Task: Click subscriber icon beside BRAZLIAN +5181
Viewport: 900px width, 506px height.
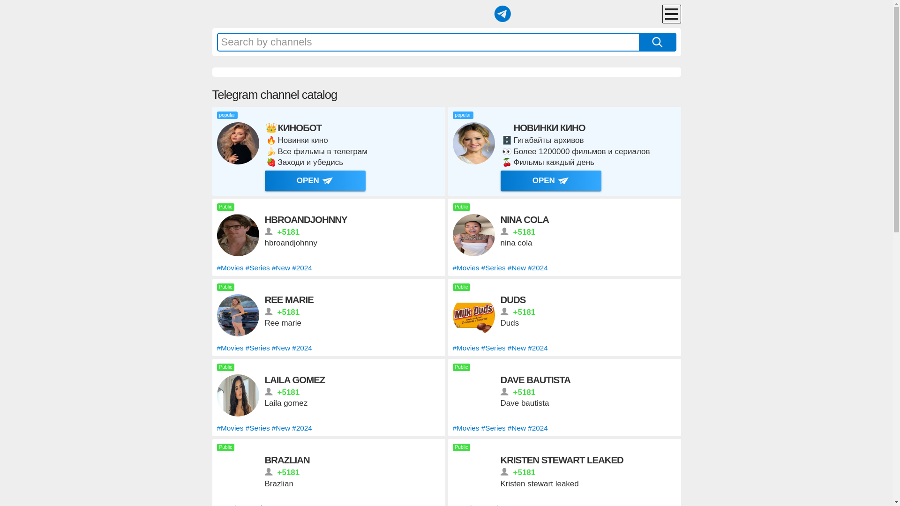Action: point(269,472)
